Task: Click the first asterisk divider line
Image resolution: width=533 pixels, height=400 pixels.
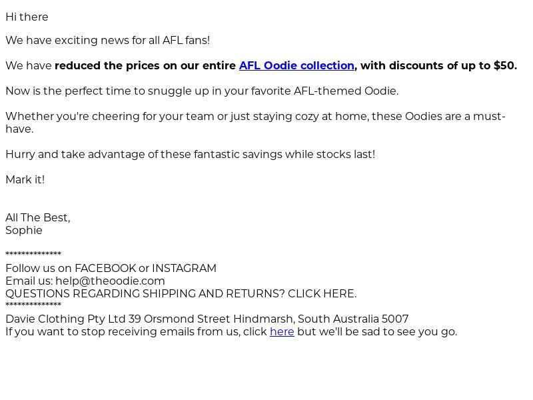Action: (33, 254)
